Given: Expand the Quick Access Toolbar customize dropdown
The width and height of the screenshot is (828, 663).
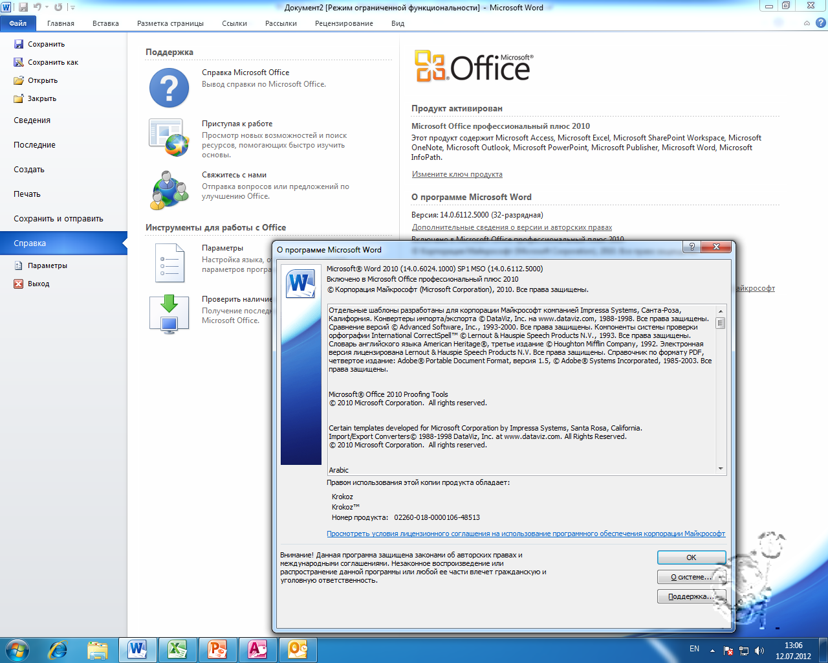Looking at the screenshot, I should pos(72,8).
